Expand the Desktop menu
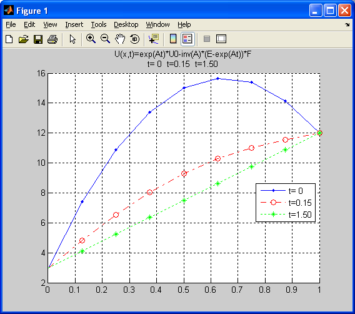The width and height of the screenshot is (355, 314). pyautogui.click(x=126, y=24)
